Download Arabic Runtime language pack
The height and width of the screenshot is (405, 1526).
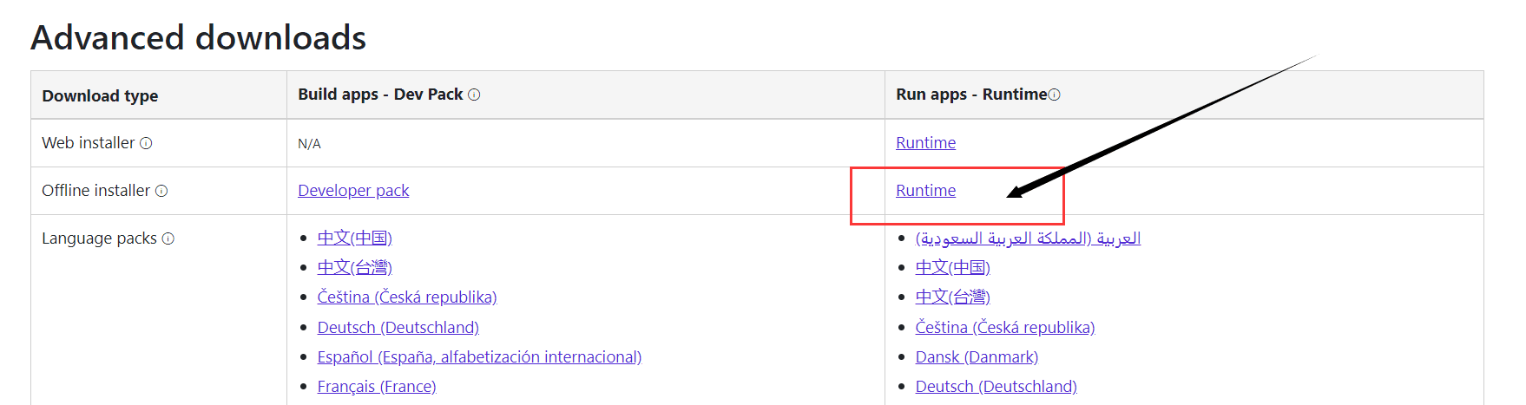1028,238
